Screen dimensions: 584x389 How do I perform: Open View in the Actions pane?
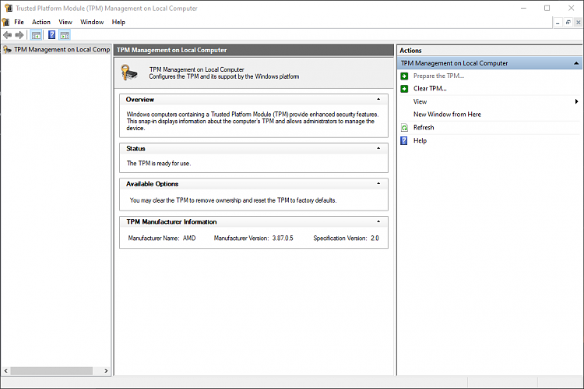pos(420,101)
